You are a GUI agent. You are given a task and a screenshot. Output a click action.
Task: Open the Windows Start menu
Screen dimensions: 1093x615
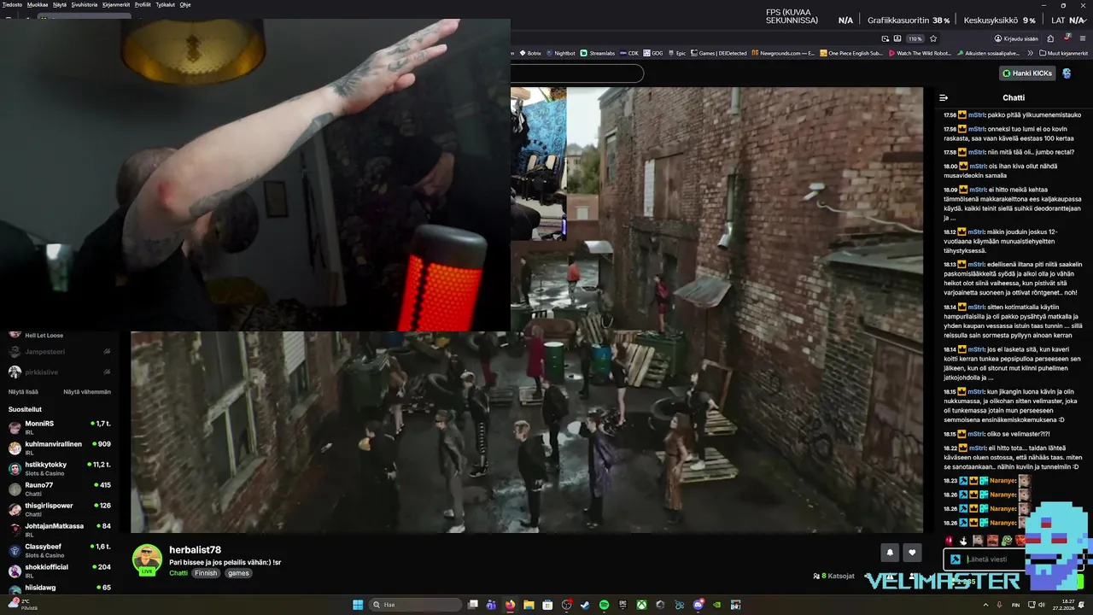click(x=358, y=605)
